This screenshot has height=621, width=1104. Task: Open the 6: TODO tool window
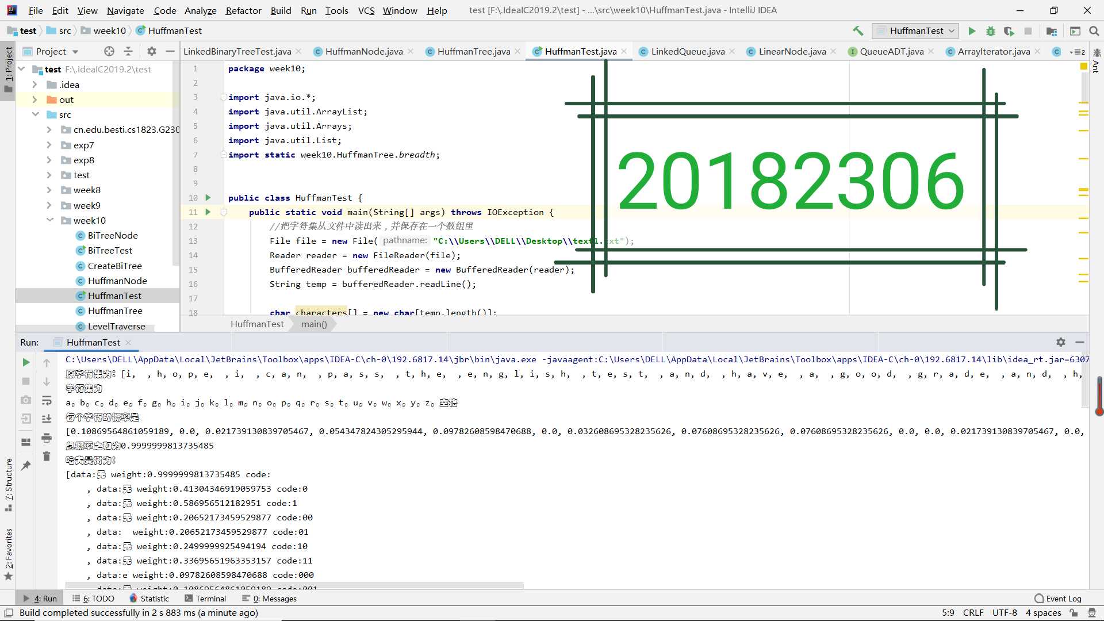pos(94,599)
